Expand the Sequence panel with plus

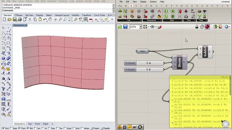tap(161, 20)
